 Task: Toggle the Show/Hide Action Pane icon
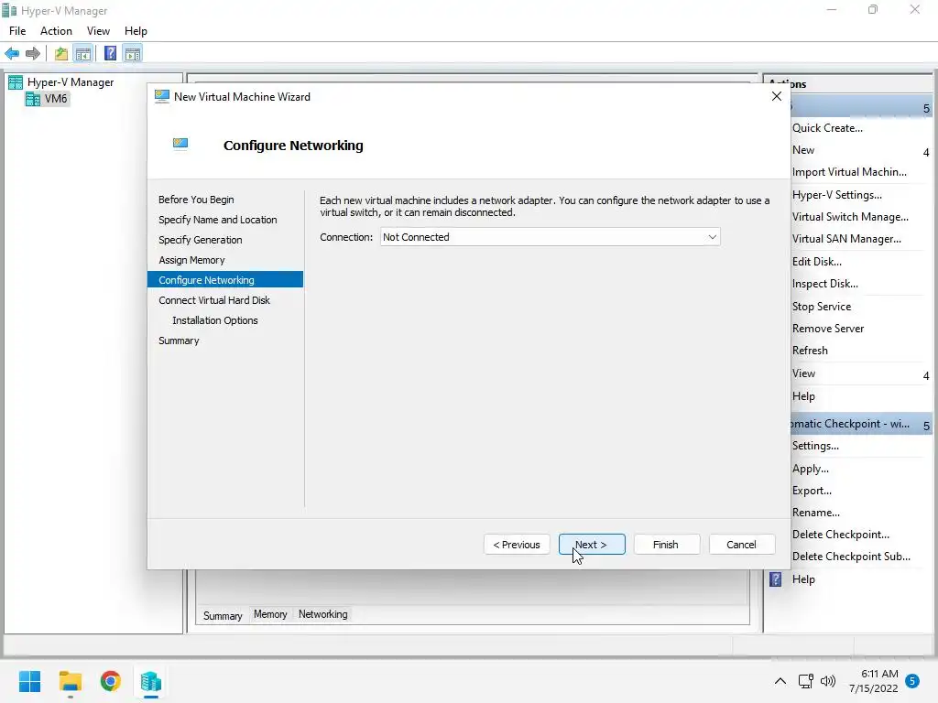point(133,54)
